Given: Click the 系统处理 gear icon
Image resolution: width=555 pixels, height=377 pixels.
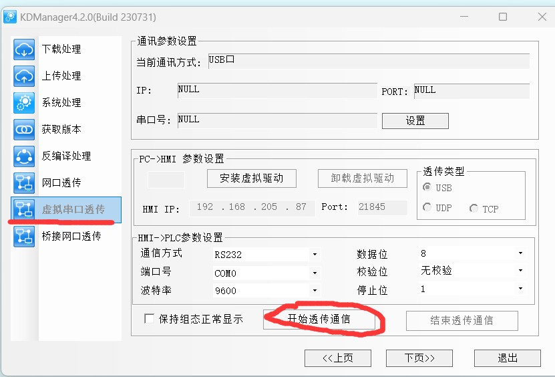Looking at the screenshot, I should pyautogui.click(x=24, y=103).
